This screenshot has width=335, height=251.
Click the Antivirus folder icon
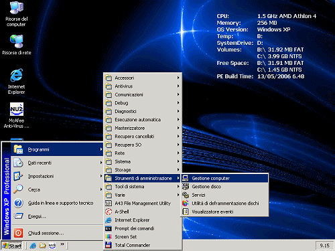[109, 86]
